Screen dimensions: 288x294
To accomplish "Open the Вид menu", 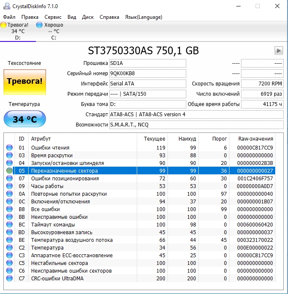I will coord(72,17).
